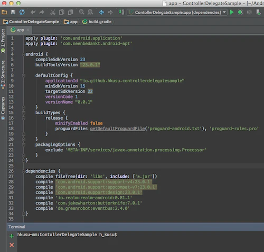Collapse the dependencies block fold marker
This screenshot has width=264, height=252.
pos(23,171)
